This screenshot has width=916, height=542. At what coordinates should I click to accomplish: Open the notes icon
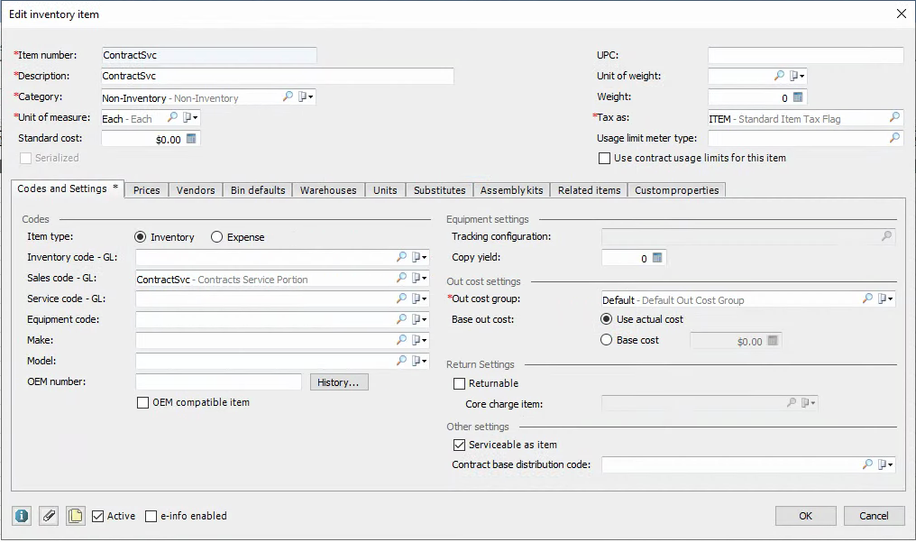(76, 516)
